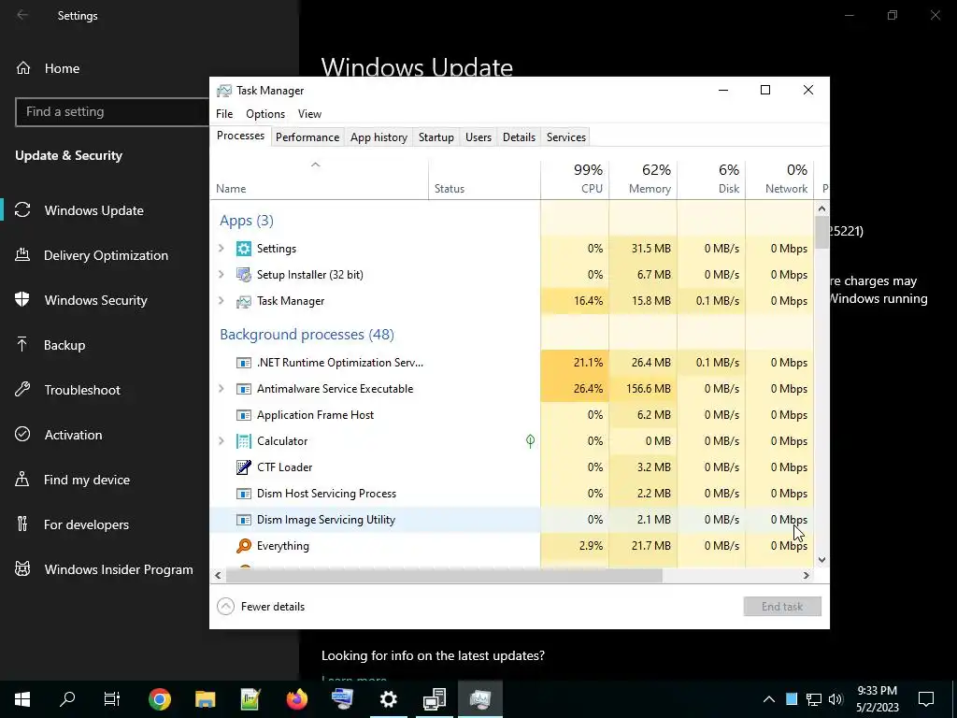The width and height of the screenshot is (957, 718).
Task: Click the Windows Insider Program cat icon
Action: coord(22,569)
